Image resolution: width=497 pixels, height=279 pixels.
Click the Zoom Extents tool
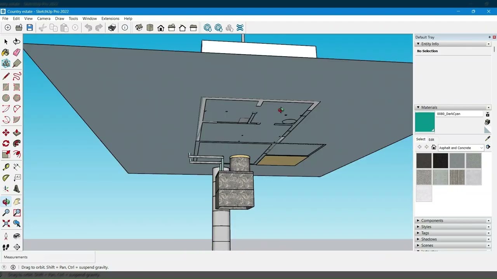[x=6, y=224]
